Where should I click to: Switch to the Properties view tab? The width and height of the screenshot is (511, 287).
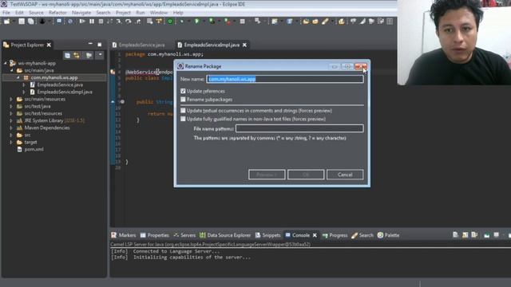pyautogui.click(x=155, y=235)
